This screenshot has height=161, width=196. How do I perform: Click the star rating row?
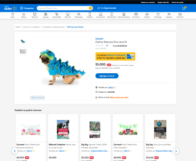pos(99,46)
